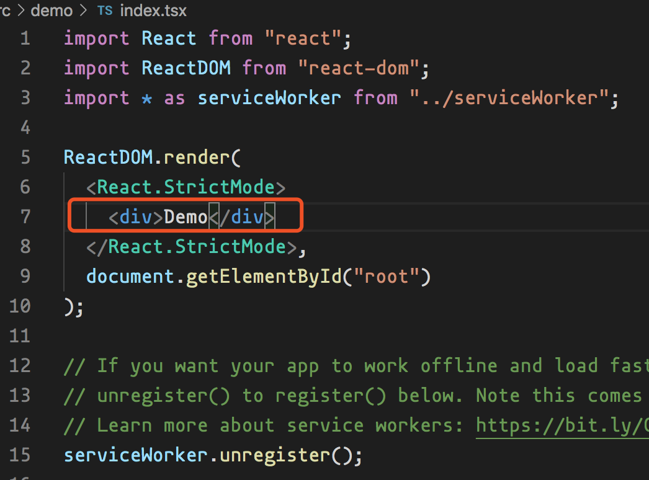
Task: Click chevron between demo and index.tsx
Action: pos(84,11)
